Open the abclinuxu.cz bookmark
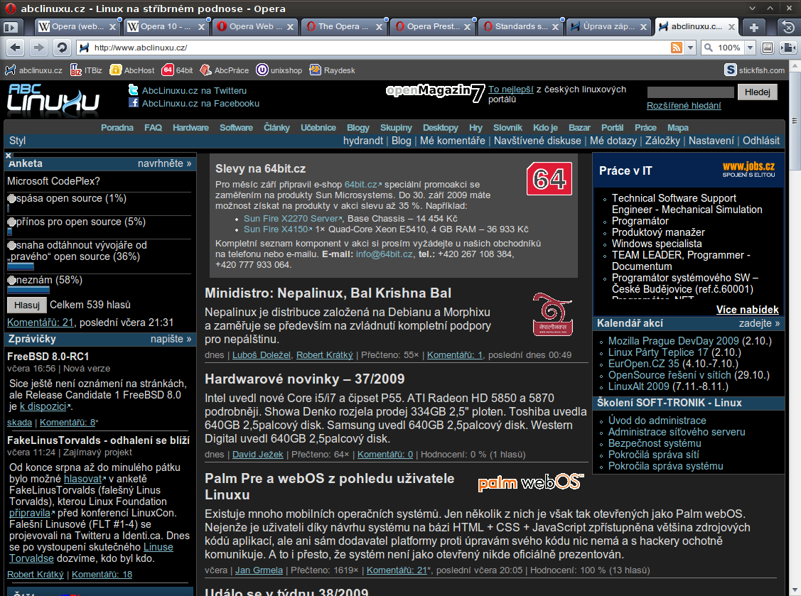 pyautogui.click(x=33, y=70)
